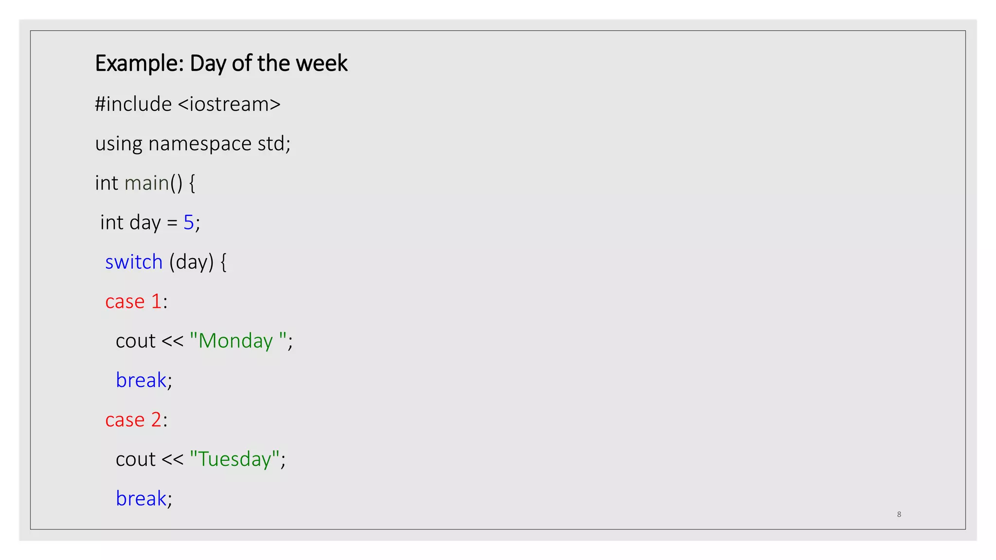Click the red "case 1" label
996x560 pixels.
[133, 301]
